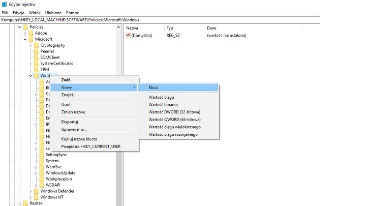Select the SettingSync folder icon

(42, 155)
